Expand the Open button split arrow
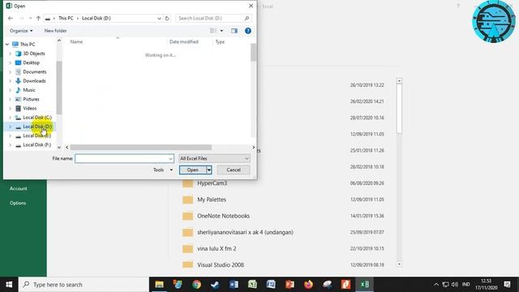This screenshot has width=519, height=292. [x=209, y=170]
